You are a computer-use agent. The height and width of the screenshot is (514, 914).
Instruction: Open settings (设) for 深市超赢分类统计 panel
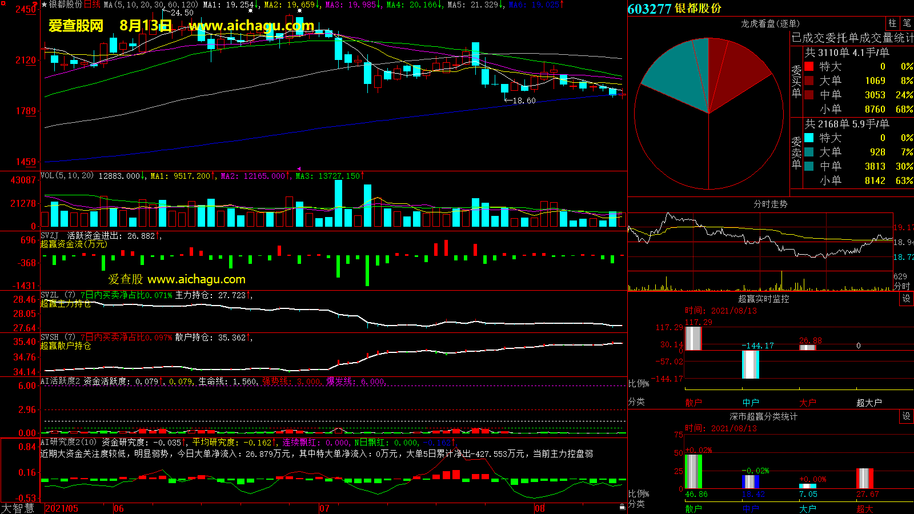click(x=906, y=416)
